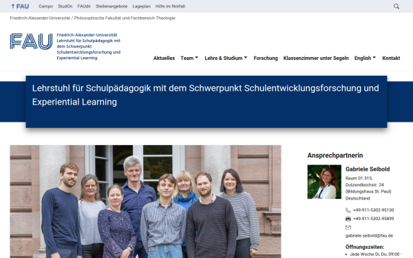Click the fax number +49-911-5302-95899
Image resolution: width=413 pixels, height=258 pixels.
[x=373, y=219]
